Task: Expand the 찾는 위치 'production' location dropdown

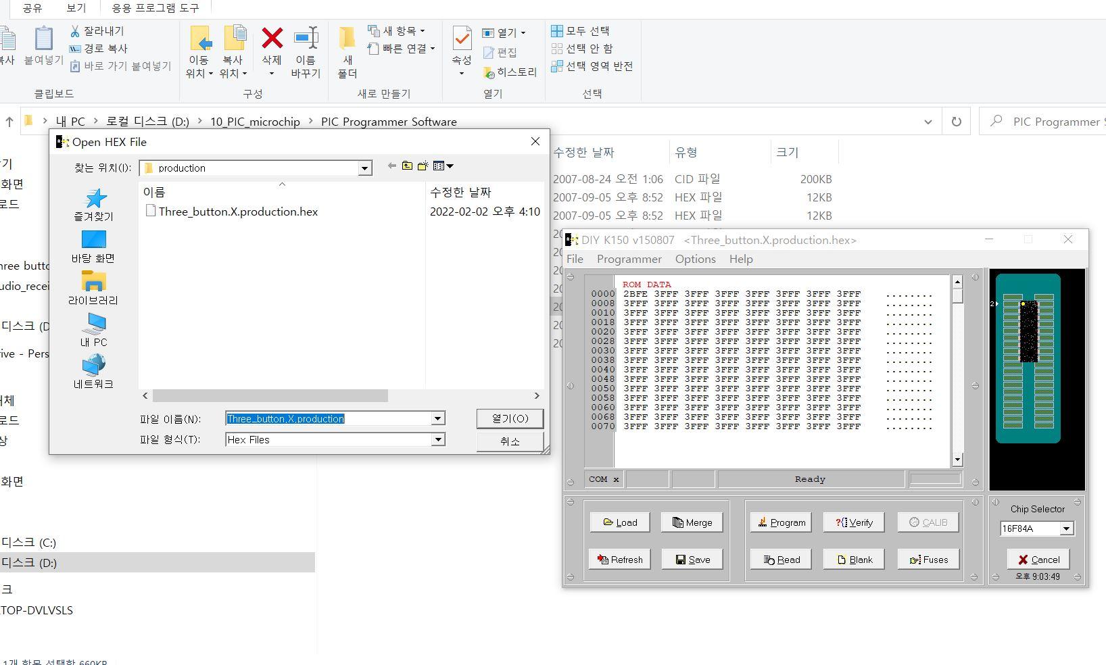Action: 365,168
